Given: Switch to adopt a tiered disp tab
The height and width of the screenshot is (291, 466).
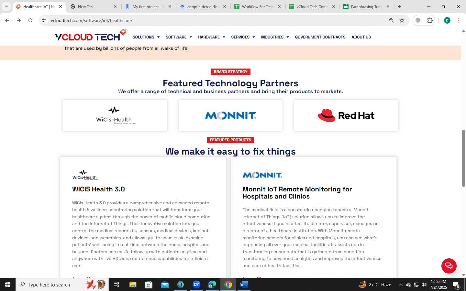Looking at the screenshot, I should coord(203,6).
